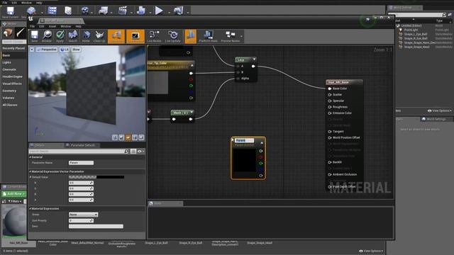Screen dimensions: 454x255
Task: Select cylinder preview shape in viewport
Action: (115, 137)
